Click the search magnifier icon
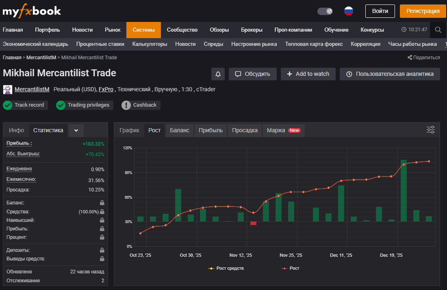 coord(438,30)
